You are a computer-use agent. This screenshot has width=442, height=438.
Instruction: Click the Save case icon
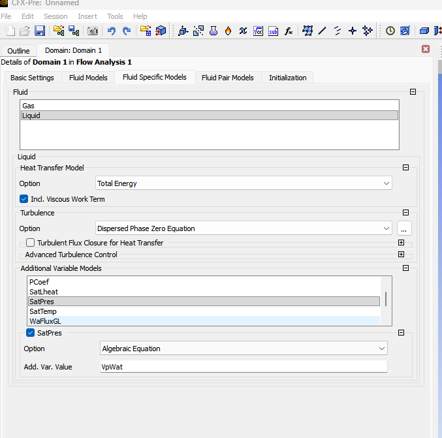(40, 31)
